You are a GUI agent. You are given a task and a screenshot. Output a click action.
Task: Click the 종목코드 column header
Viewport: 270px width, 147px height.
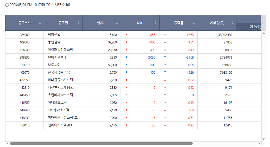[25, 23]
